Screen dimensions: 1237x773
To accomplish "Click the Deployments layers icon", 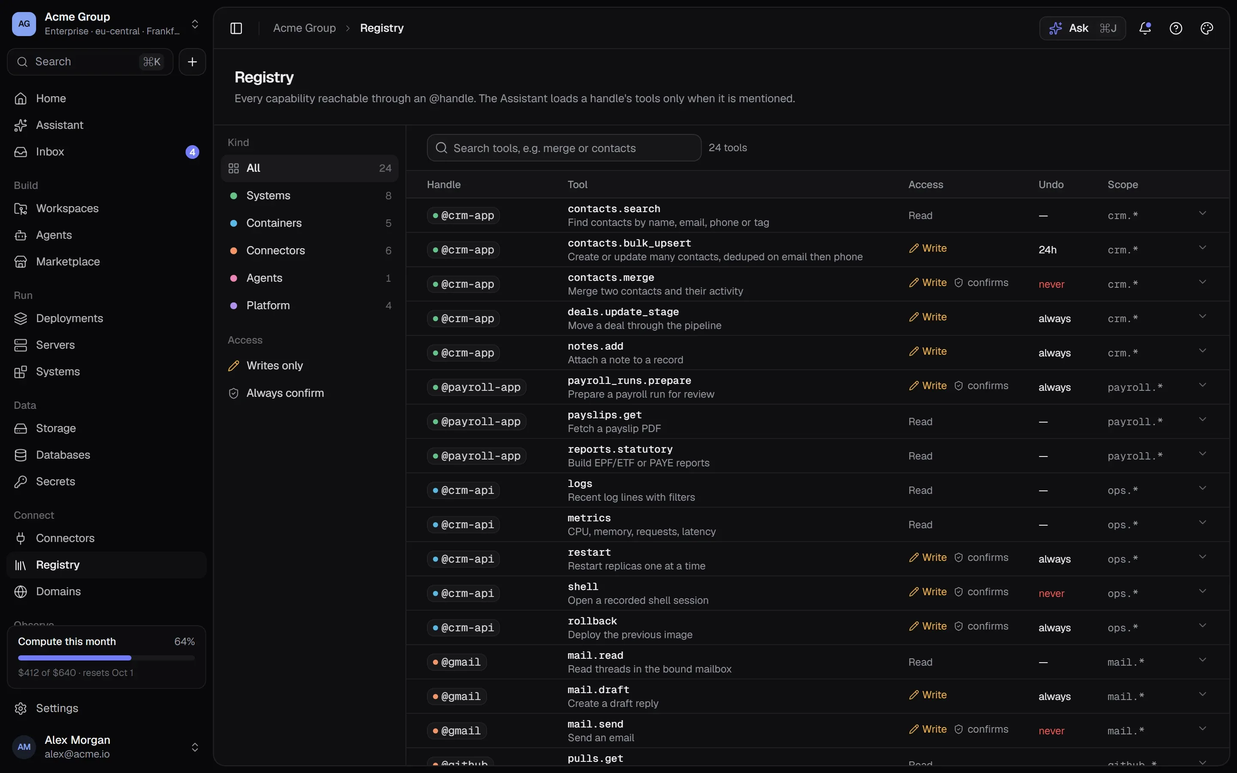I will [21, 319].
